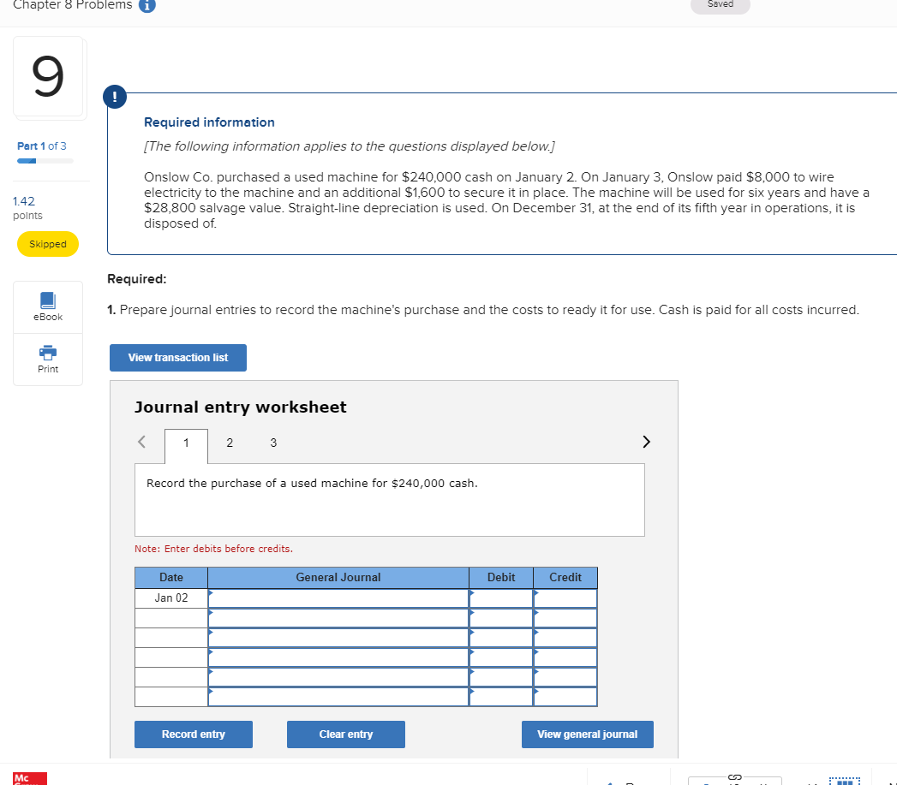Click the McGraw Hill logo
The width and height of the screenshot is (897, 785).
[30, 779]
